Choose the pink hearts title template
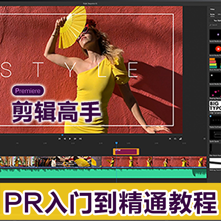The image size is (221, 221). coord(215,92)
